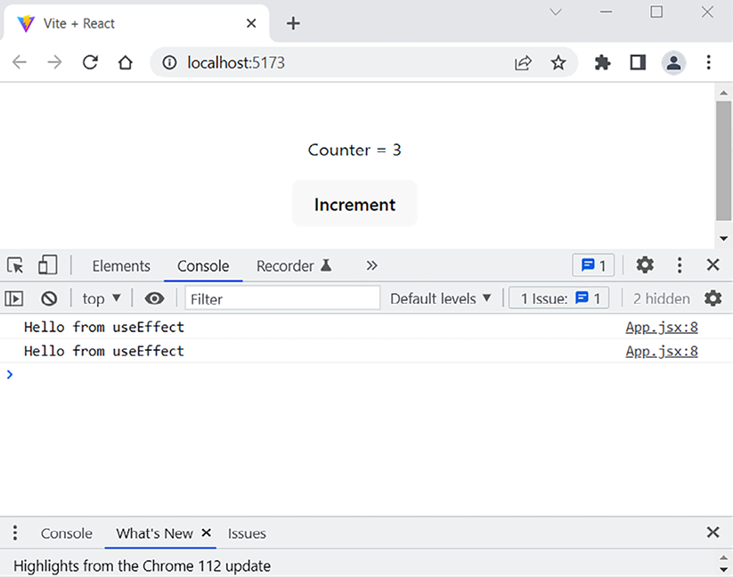Expand the top JavaScript context dropdown
Viewport: 733px width, 577px height.
click(102, 298)
